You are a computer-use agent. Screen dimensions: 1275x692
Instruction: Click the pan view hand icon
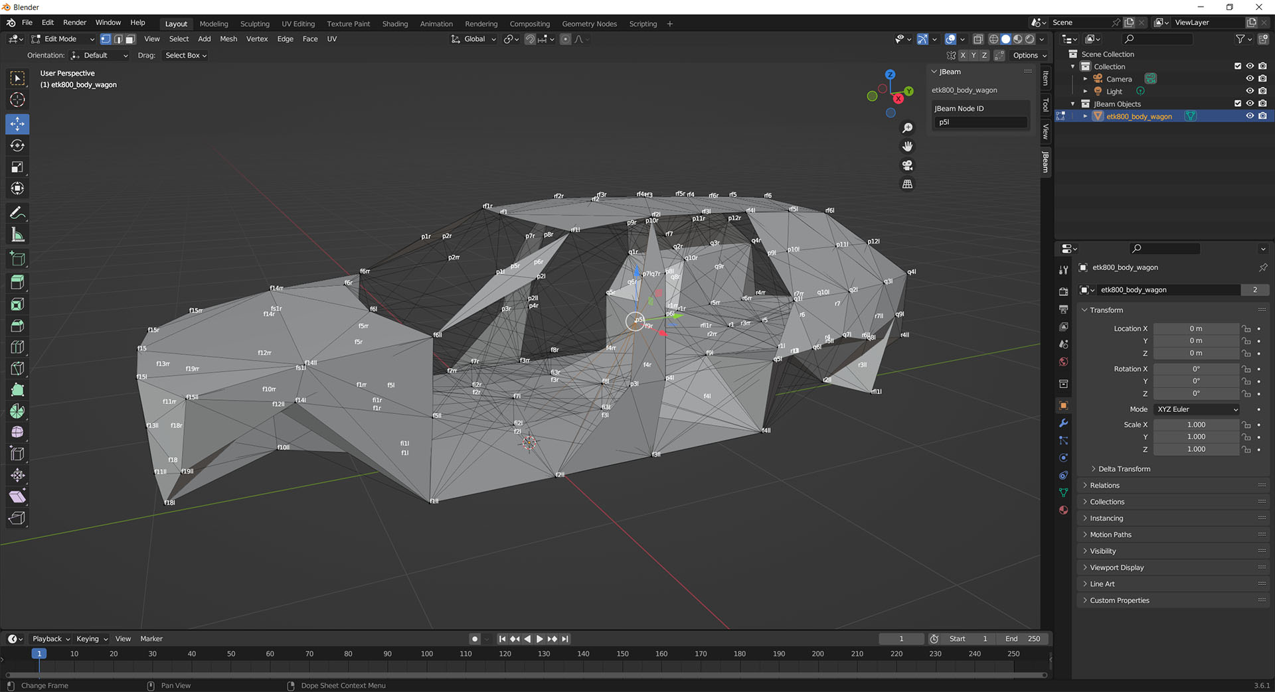[907, 147]
